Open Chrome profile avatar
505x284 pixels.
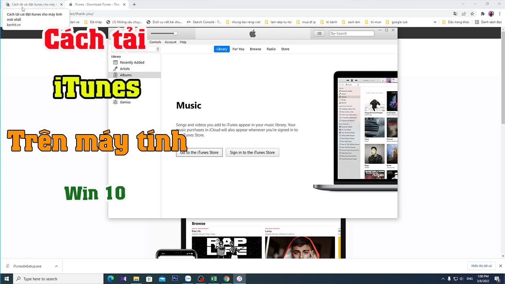coord(491,13)
